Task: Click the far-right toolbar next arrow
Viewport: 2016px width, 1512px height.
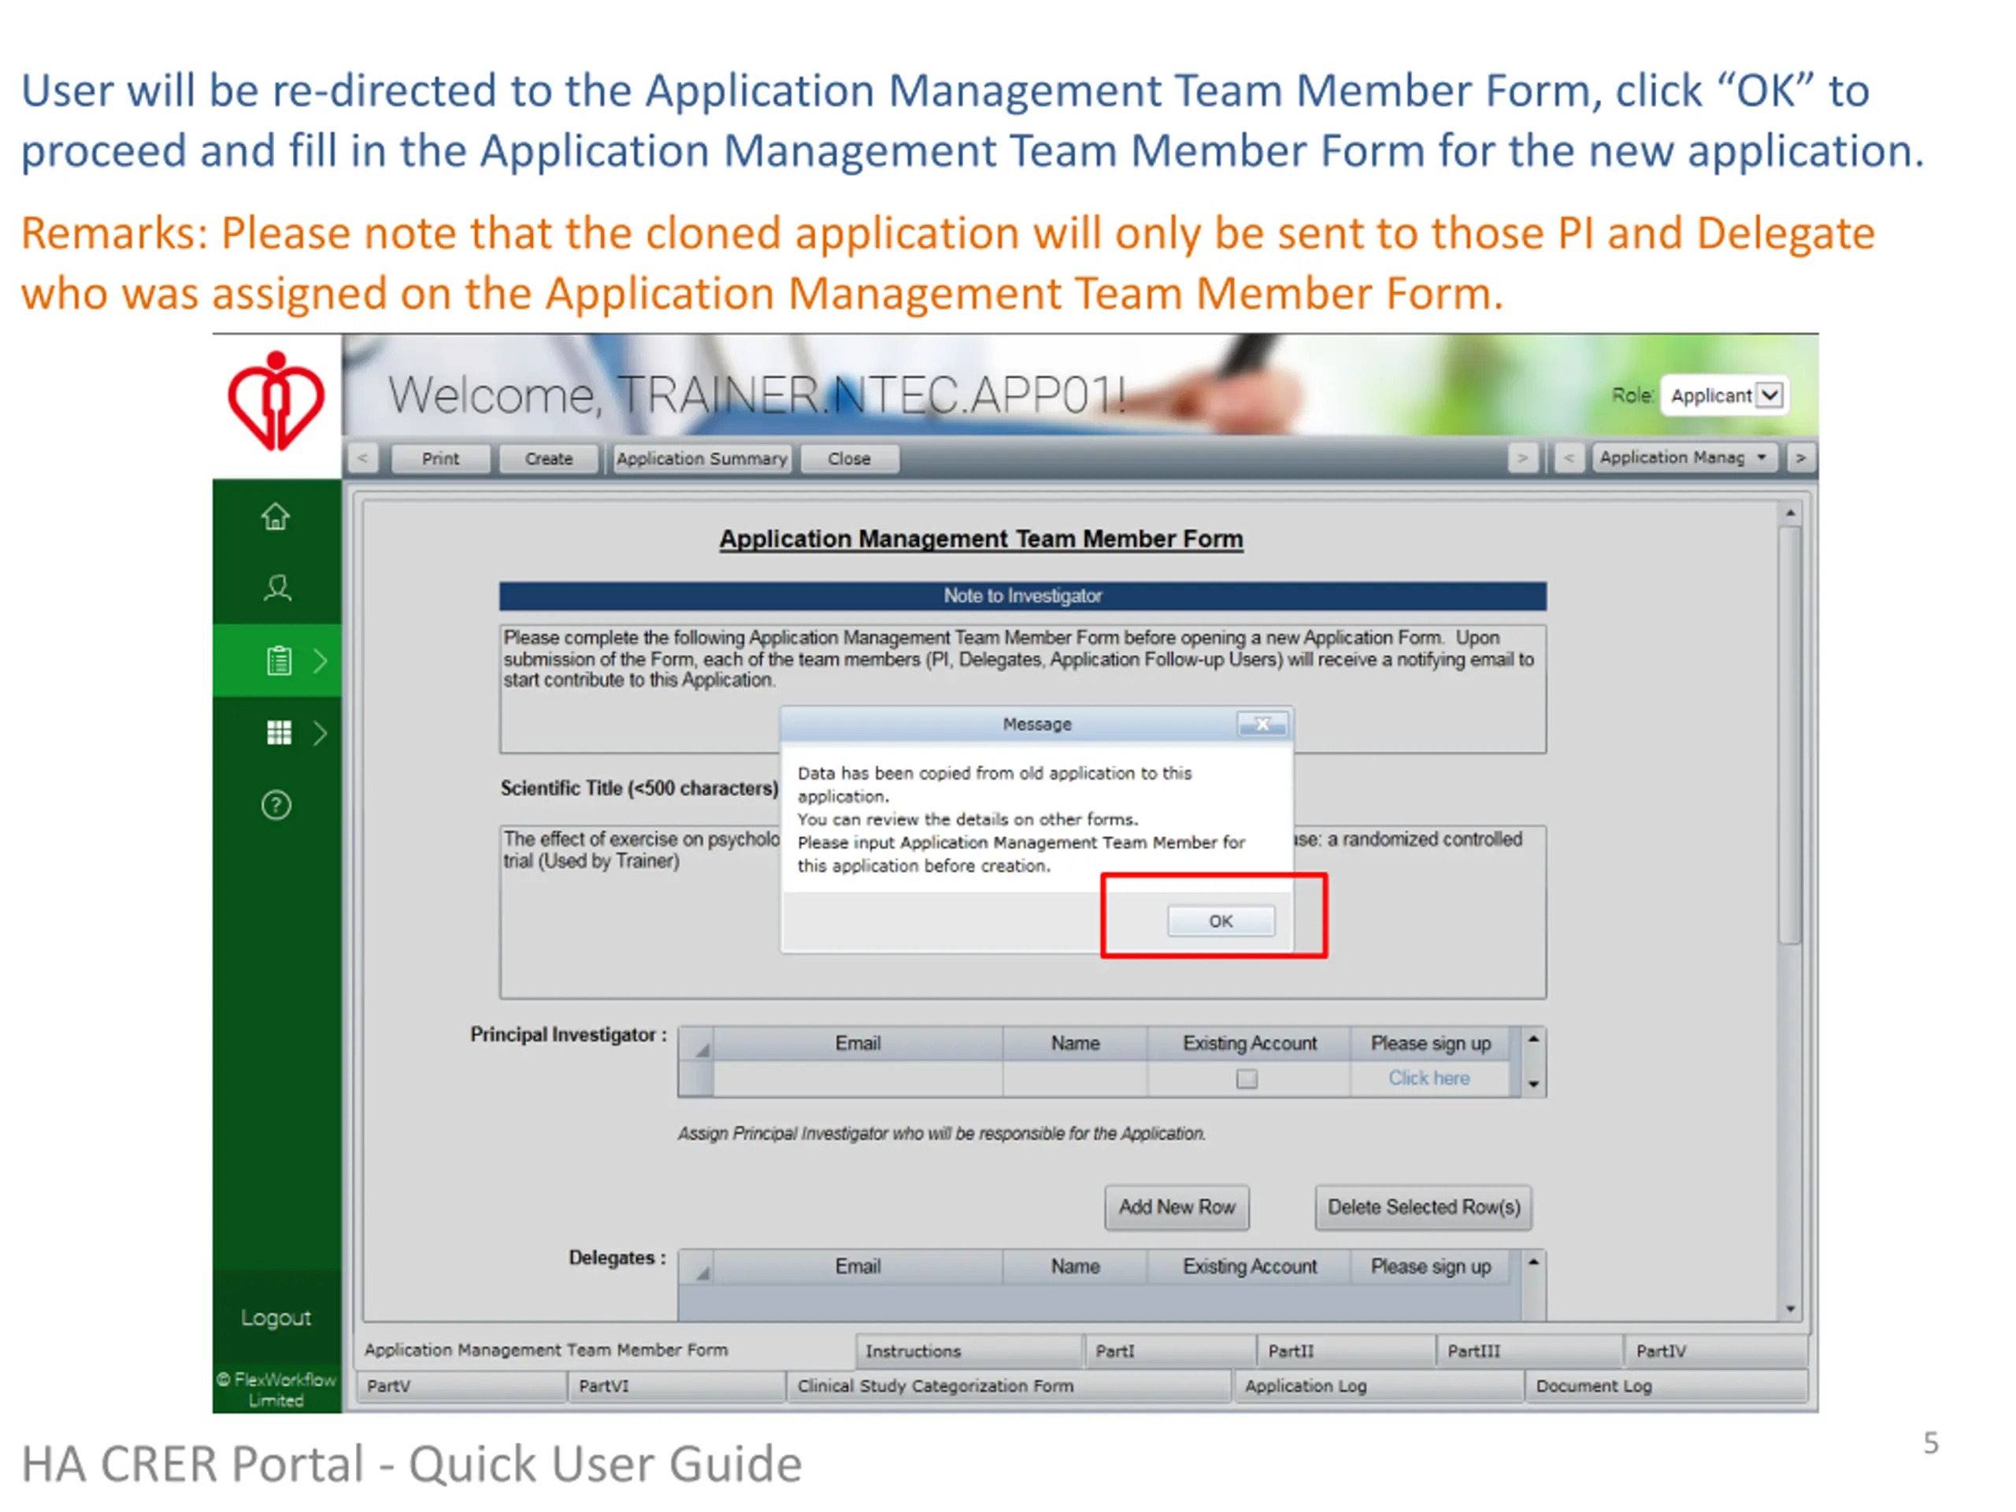Action: 1801,458
